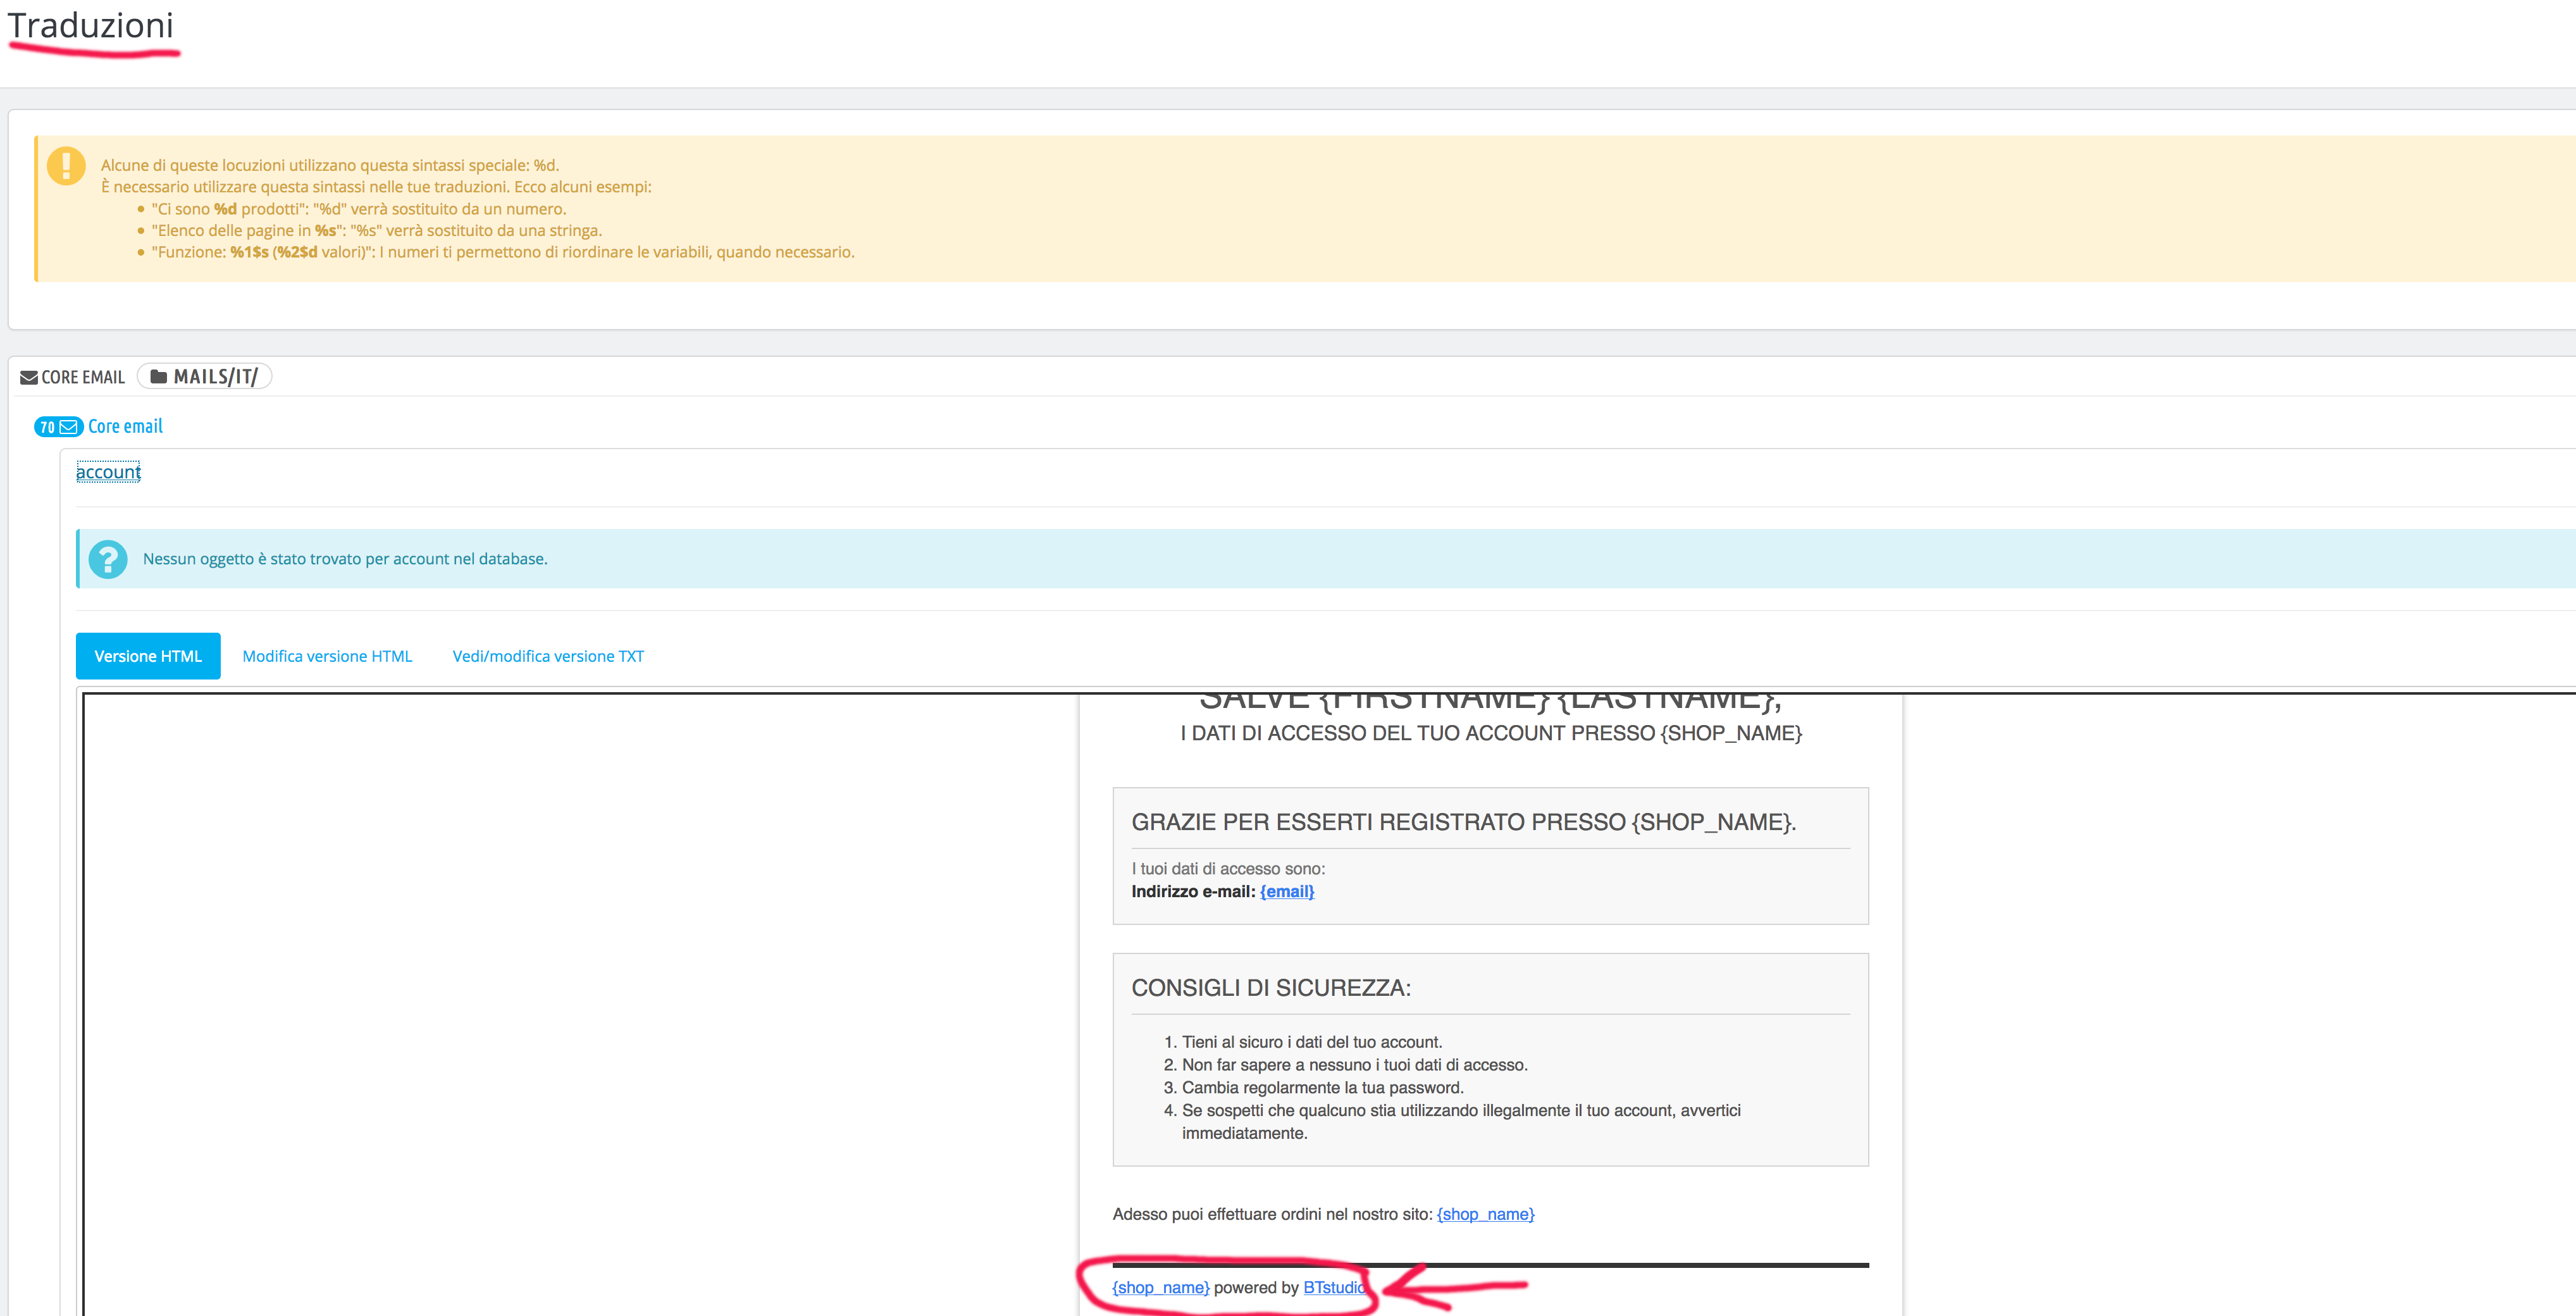Image resolution: width=2576 pixels, height=1316 pixels.
Task: Open the BTstudio link in footer
Action: click(1333, 1288)
